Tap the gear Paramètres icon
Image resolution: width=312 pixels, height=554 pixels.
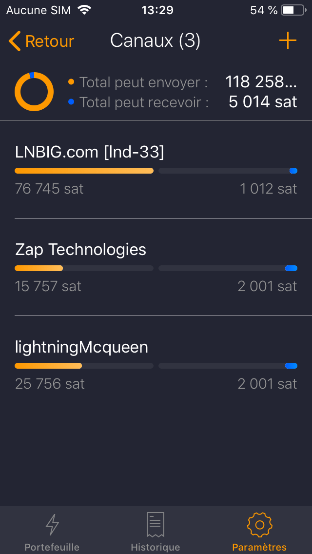(259, 525)
